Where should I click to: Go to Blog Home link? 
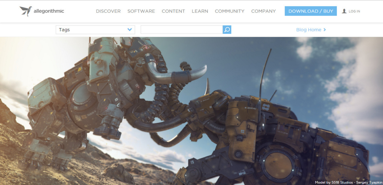pyautogui.click(x=309, y=30)
